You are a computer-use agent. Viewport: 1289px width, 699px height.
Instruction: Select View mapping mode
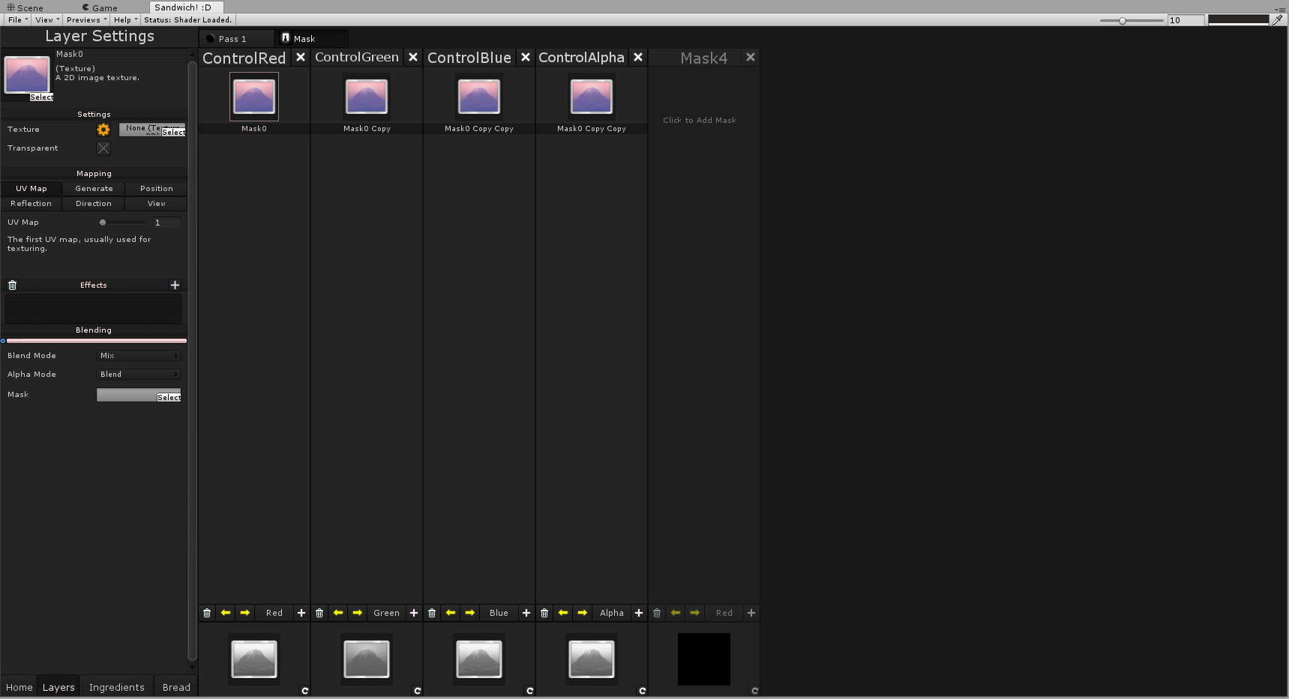pos(156,204)
